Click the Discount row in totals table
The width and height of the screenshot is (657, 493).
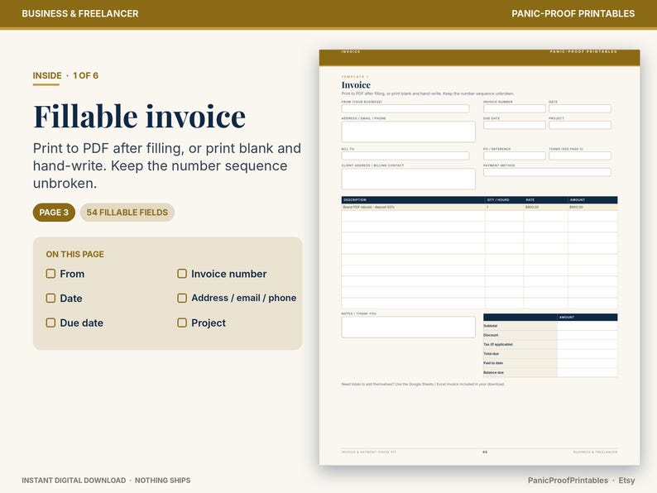tap(550, 335)
